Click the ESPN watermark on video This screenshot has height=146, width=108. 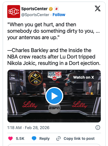click(x=54, y=108)
